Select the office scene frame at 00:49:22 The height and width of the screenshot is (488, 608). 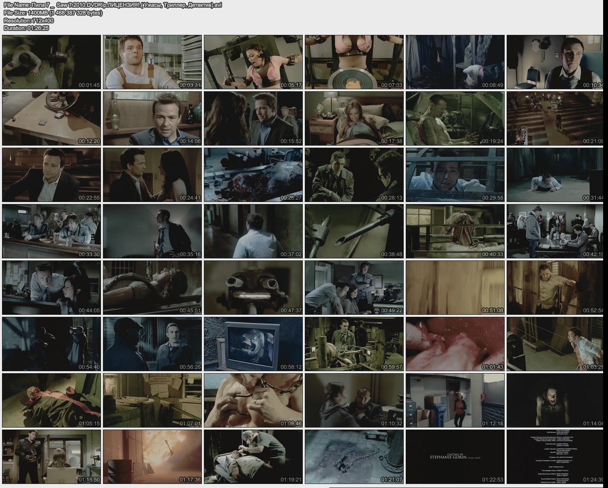coord(354,288)
